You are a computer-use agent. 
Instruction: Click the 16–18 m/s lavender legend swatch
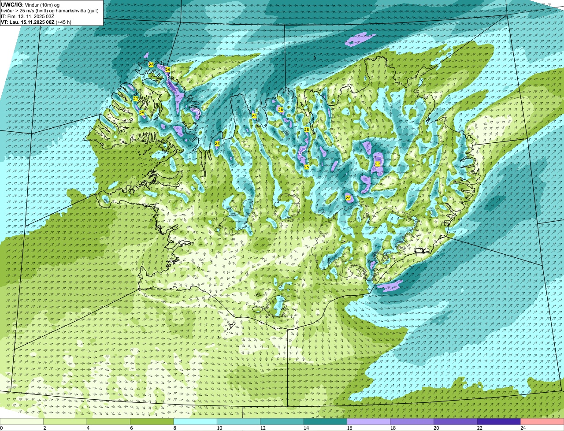click(369, 421)
